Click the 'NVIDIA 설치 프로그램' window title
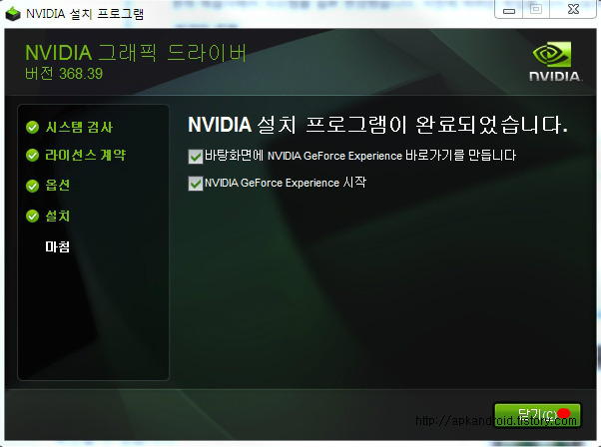The height and width of the screenshot is (447, 601). point(85,14)
